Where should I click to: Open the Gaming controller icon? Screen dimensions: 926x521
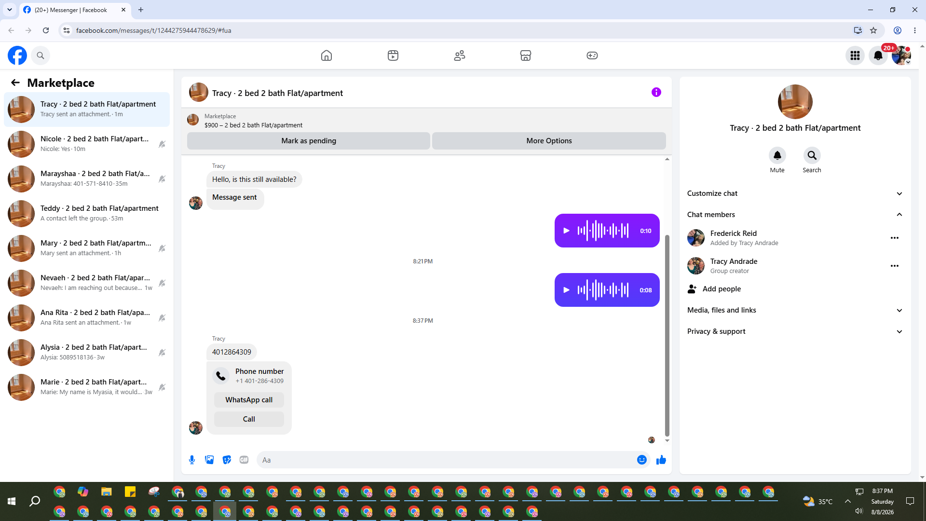(592, 55)
